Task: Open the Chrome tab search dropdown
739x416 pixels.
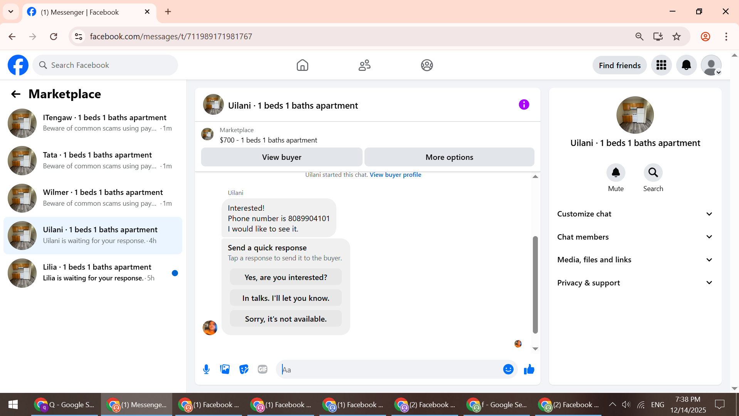Action: pos(11,12)
